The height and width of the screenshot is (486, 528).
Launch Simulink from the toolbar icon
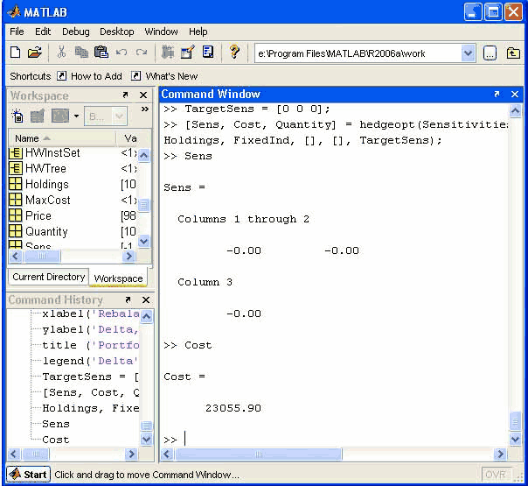pyautogui.click(x=167, y=53)
